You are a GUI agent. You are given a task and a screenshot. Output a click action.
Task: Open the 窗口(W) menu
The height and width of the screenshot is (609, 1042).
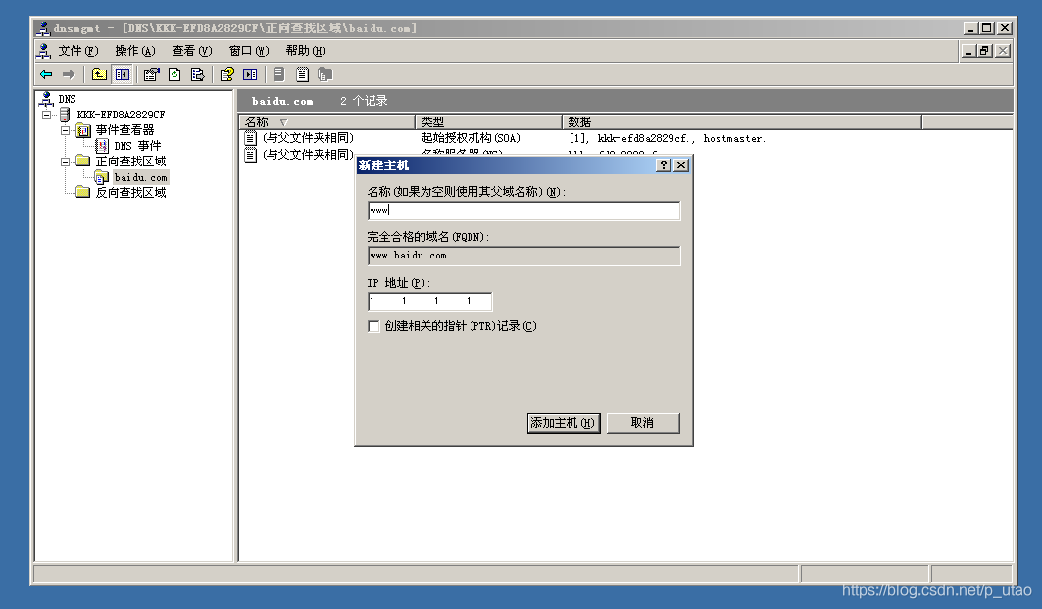(249, 51)
